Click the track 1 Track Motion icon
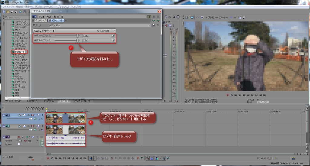 [24, 115]
